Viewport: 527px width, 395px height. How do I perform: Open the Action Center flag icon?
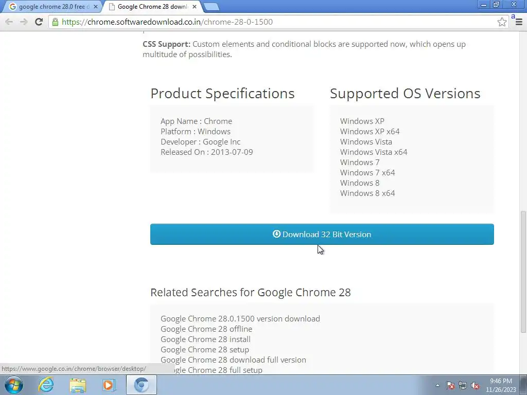click(x=450, y=385)
